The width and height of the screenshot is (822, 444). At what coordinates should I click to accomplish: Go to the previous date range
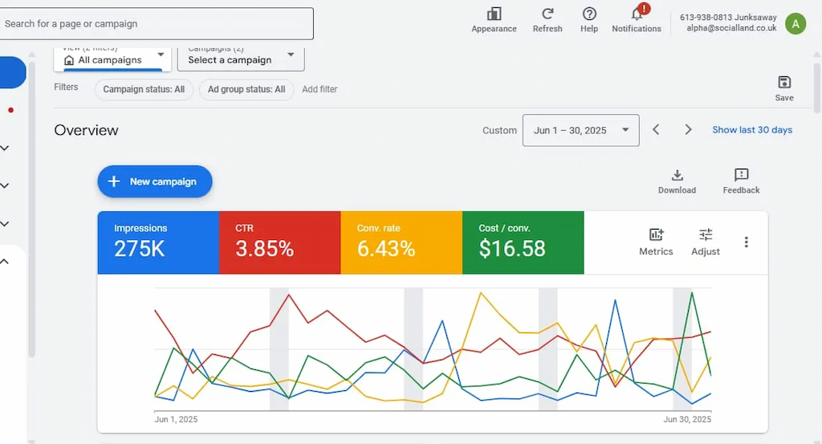click(x=656, y=130)
